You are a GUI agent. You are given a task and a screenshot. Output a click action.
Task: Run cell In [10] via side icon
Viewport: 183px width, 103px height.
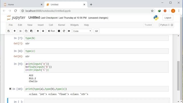(10, 89)
